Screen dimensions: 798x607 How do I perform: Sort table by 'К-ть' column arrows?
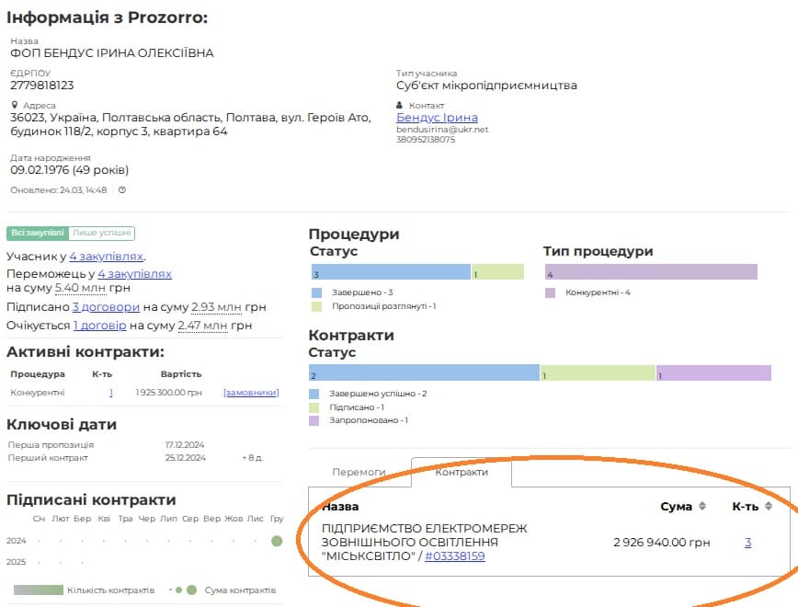coord(768,506)
